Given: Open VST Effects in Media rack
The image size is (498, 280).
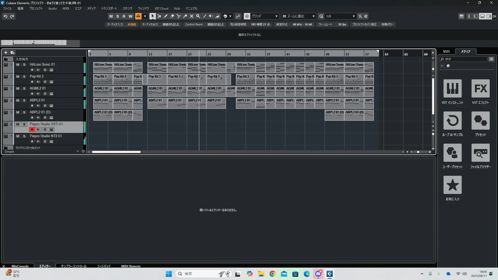Looking at the screenshot, I should point(480,89).
